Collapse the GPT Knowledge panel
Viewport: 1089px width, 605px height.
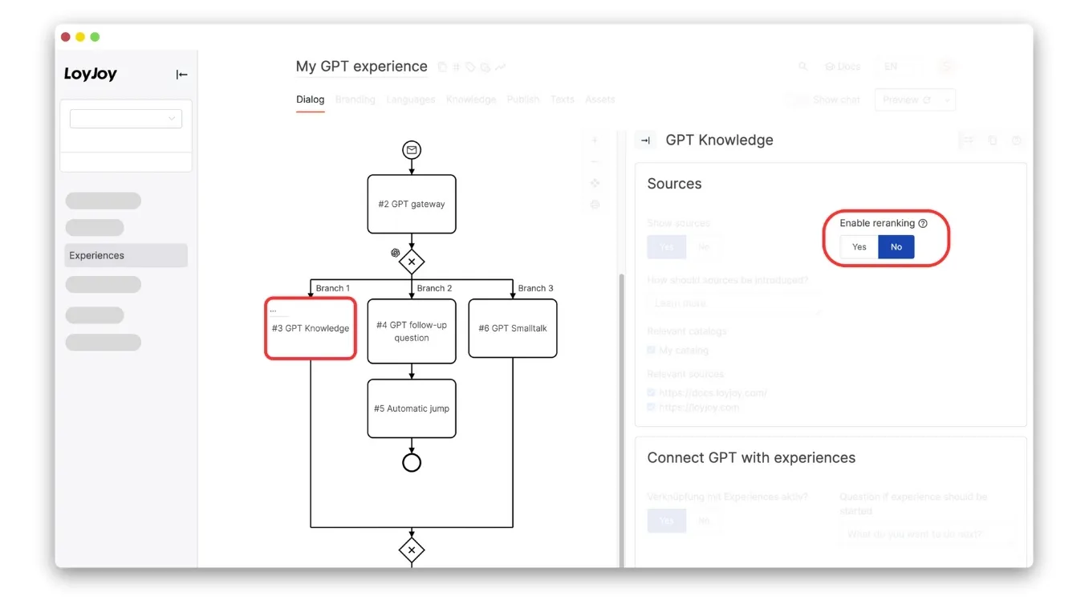[x=645, y=140]
